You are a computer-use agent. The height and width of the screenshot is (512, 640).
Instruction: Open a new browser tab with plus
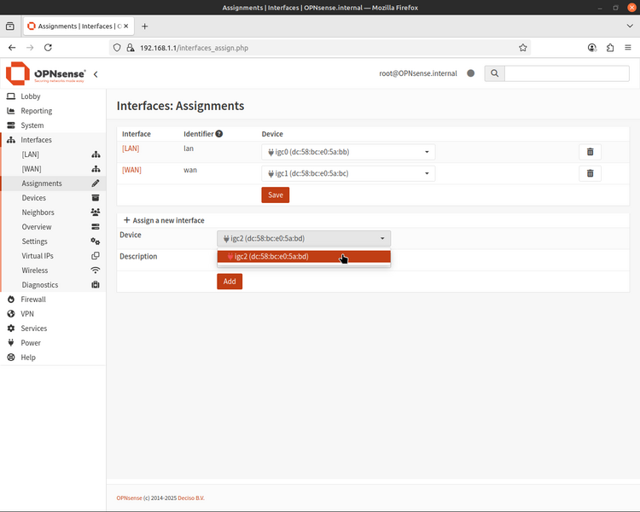pos(144,26)
